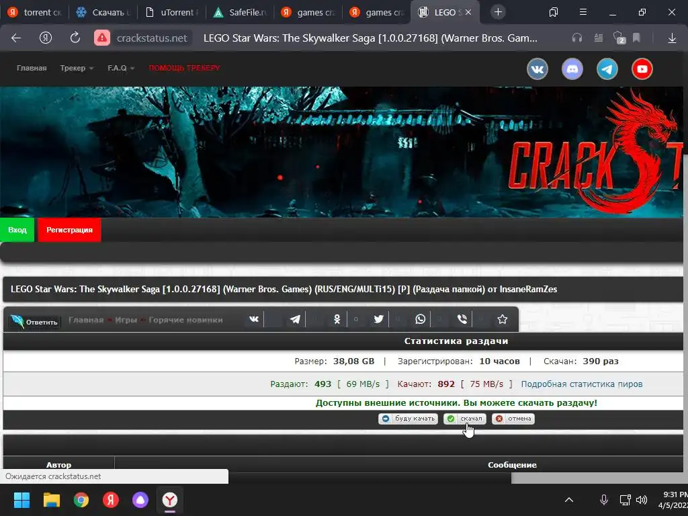Switch to the first 'games cra' tab
The height and width of the screenshot is (516, 688).
tap(309, 12)
